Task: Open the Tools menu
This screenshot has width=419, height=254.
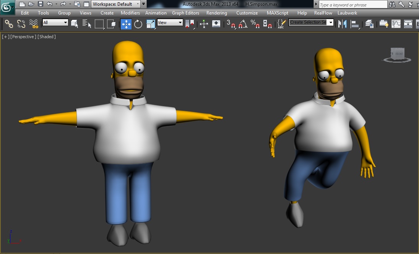Action: click(43, 13)
